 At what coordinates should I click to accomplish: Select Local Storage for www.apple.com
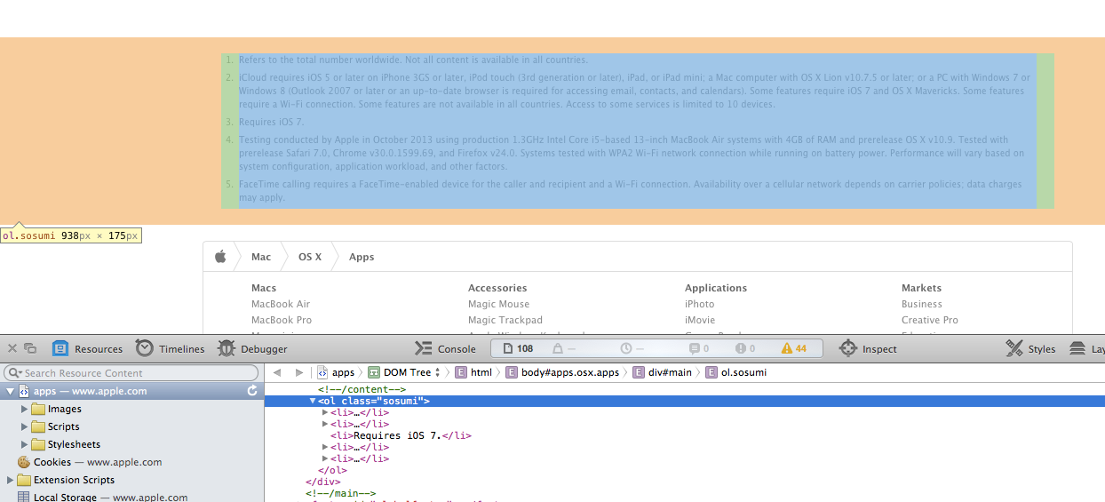102,497
